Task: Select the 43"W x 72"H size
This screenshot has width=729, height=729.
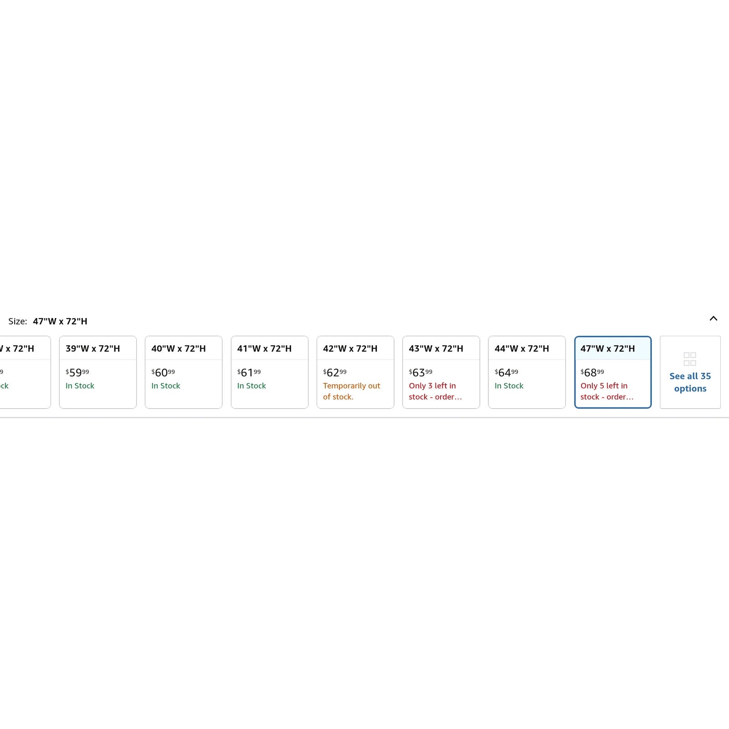Action: [441, 372]
